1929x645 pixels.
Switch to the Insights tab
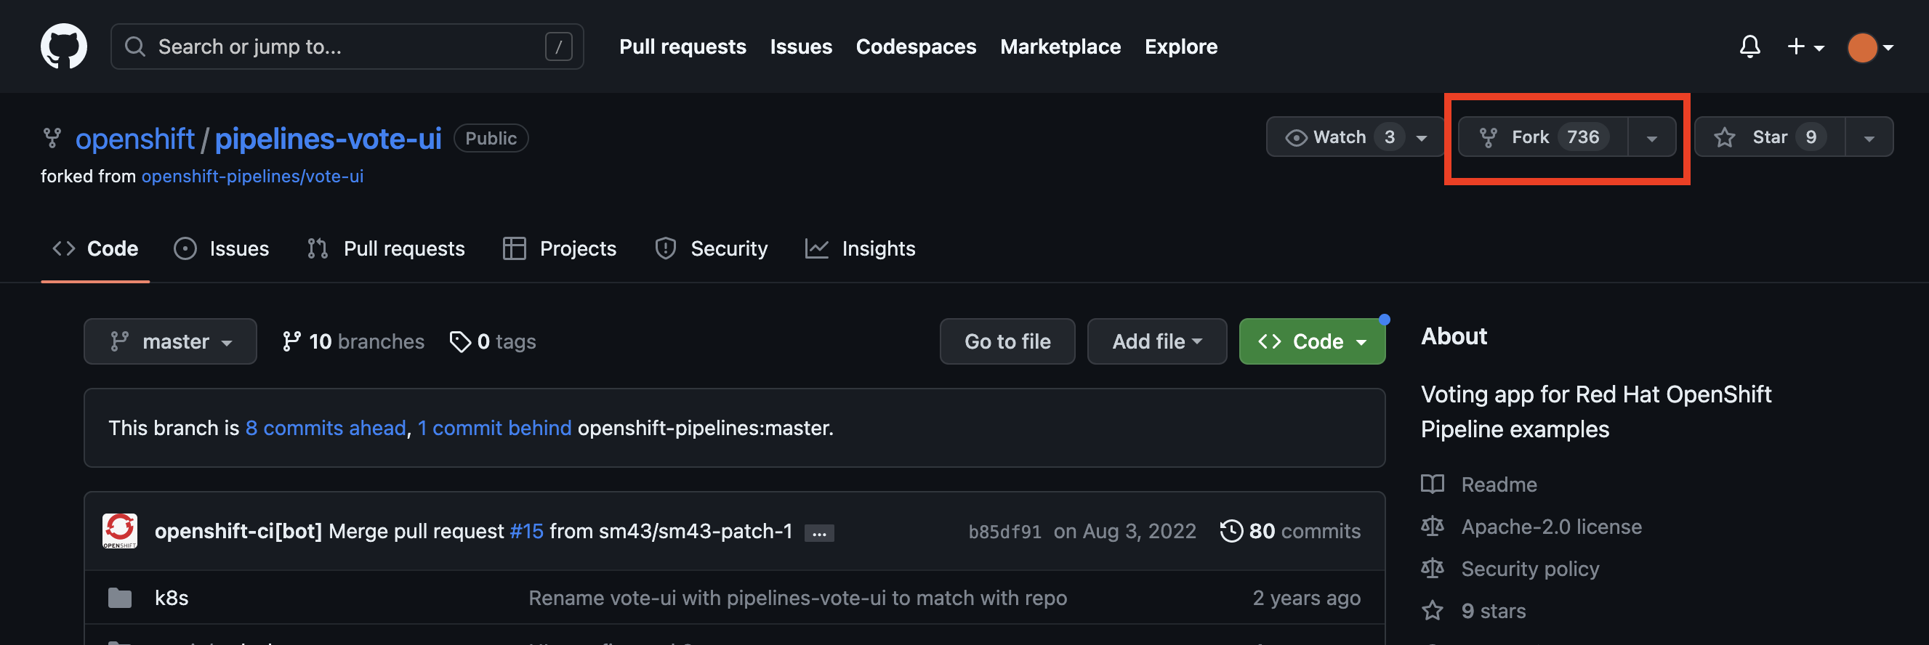click(860, 248)
